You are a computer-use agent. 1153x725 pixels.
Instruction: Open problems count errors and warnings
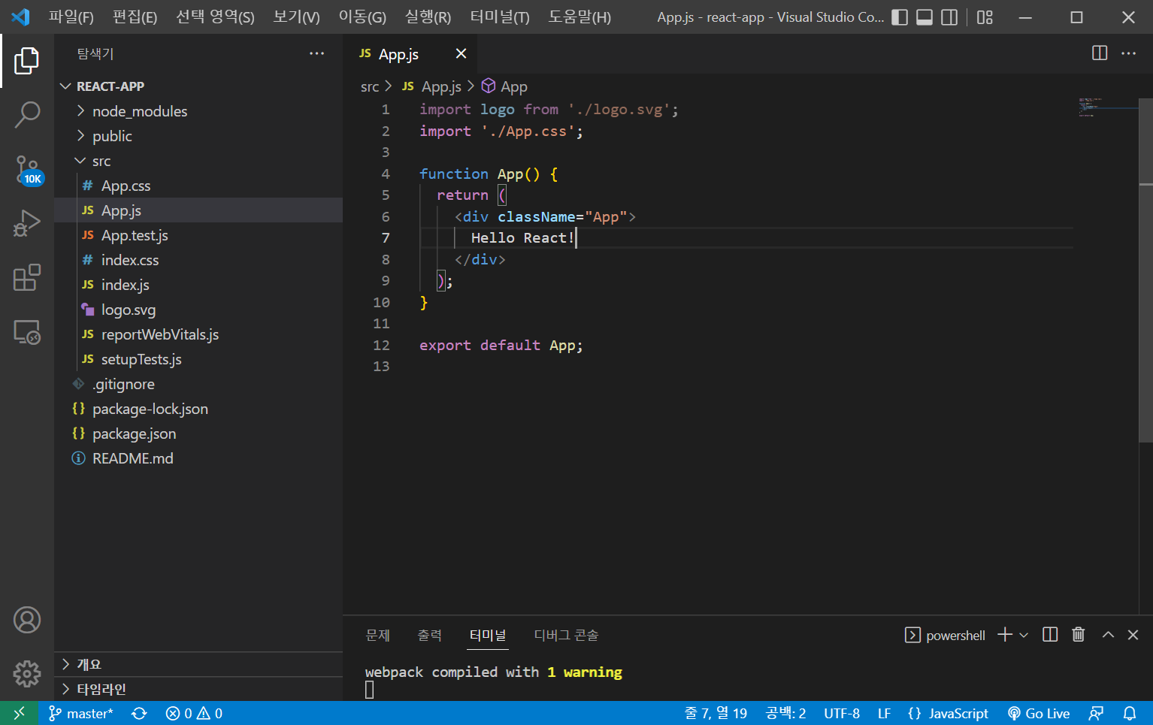pos(194,713)
